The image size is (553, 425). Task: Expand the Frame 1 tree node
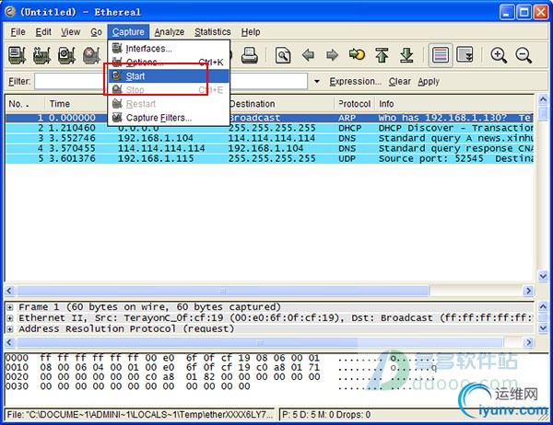tap(10, 307)
